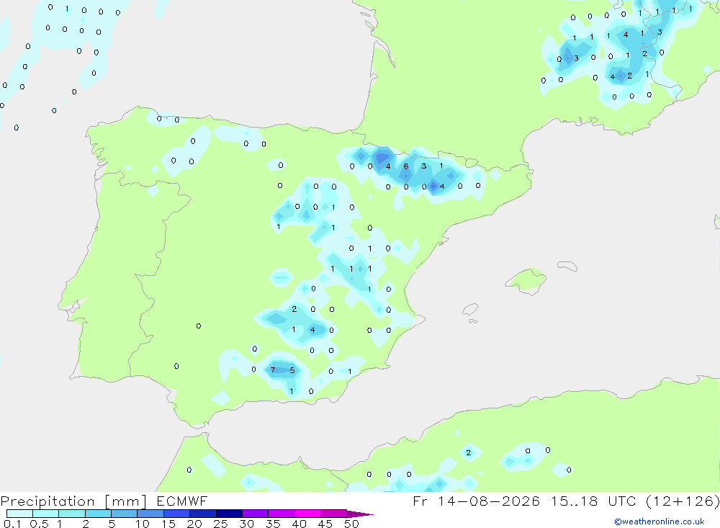The height and width of the screenshot is (528, 720).
Task: Click the 45–50 mm legend color swatch
Action: 333,514
